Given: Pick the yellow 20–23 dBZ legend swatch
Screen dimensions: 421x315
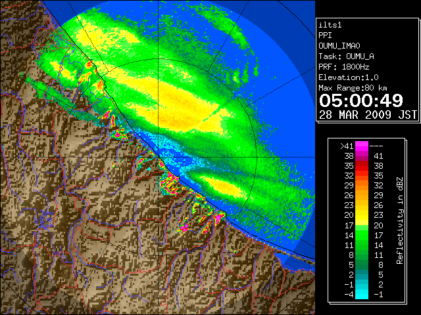Looking at the screenshot, I should [x=362, y=215].
